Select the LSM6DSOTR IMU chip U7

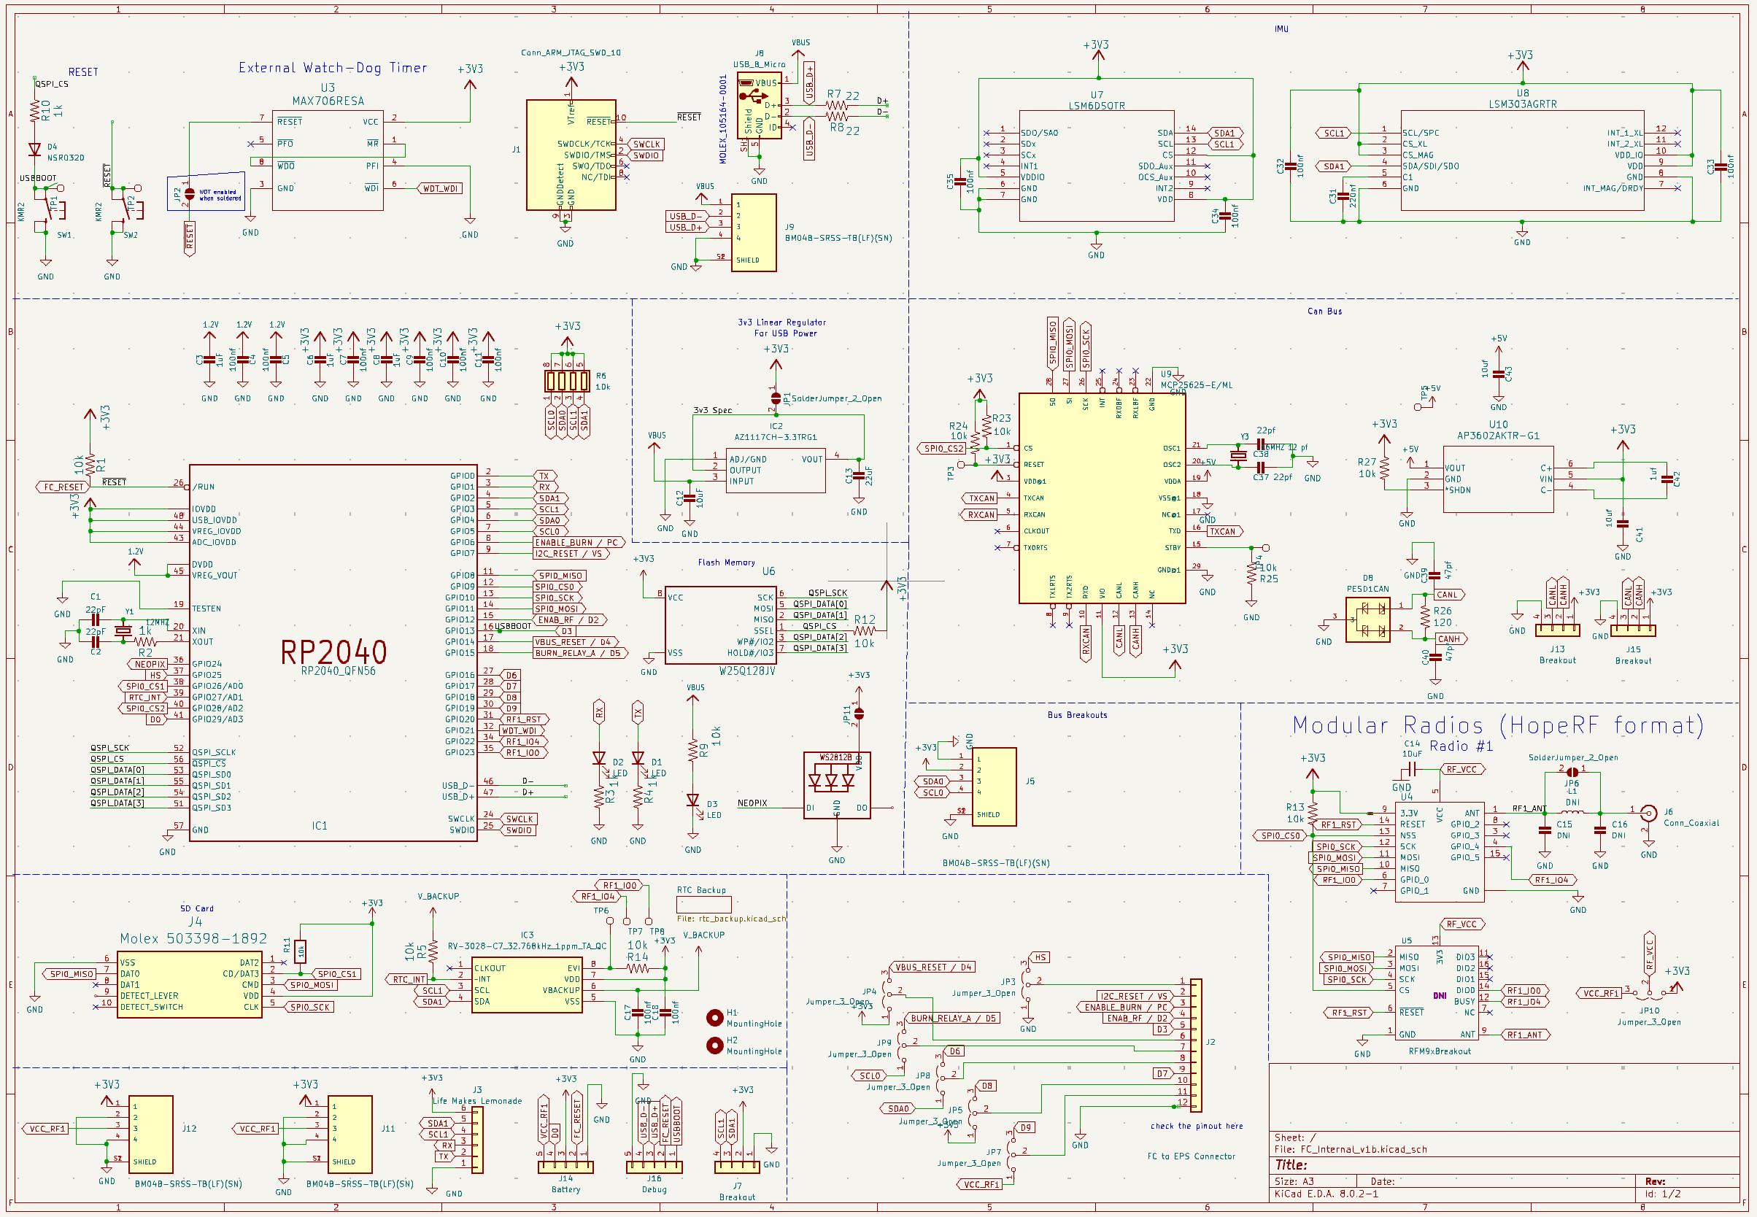coord(1097,166)
